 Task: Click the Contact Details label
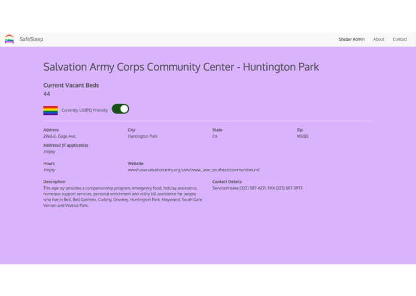point(227,182)
